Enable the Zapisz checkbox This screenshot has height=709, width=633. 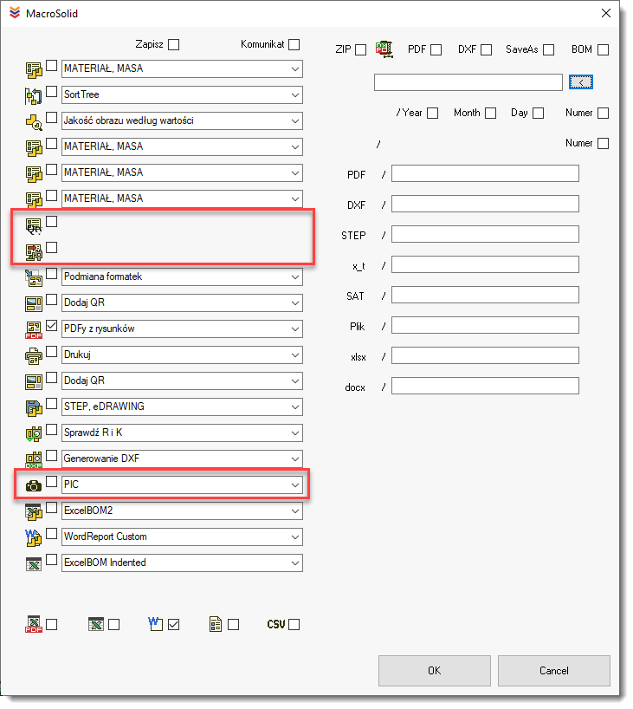tap(174, 44)
